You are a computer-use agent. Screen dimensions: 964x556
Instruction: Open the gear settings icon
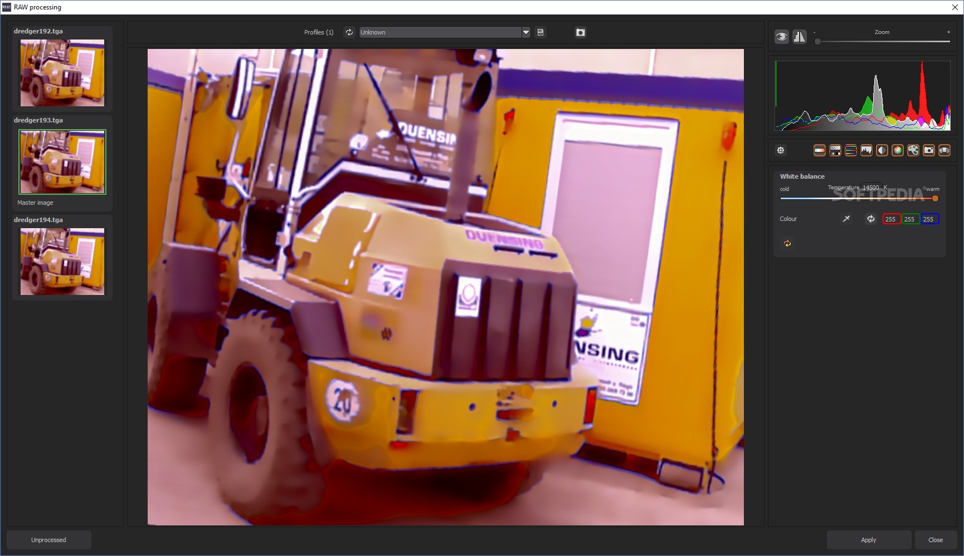coord(781,150)
